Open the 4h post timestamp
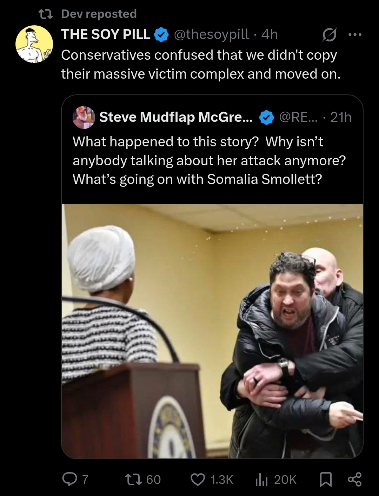Viewport: 379px width, 496px height. pyautogui.click(x=270, y=34)
